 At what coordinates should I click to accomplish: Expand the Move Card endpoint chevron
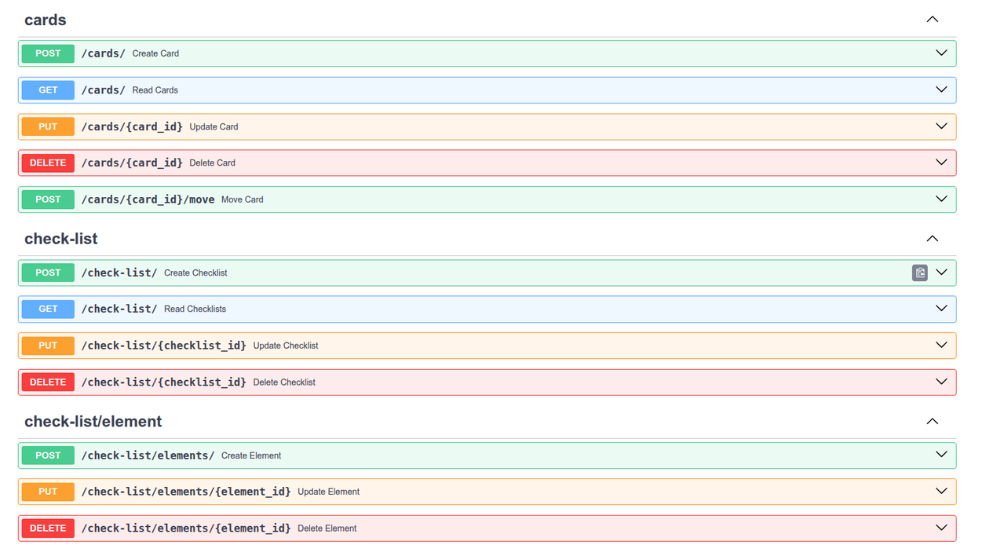coord(941,199)
